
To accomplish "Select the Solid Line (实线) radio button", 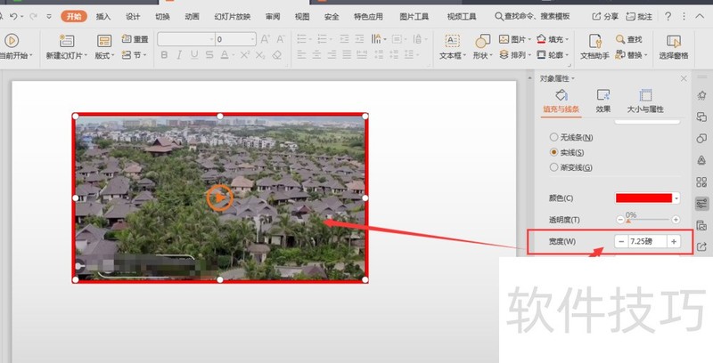I will (x=553, y=152).
